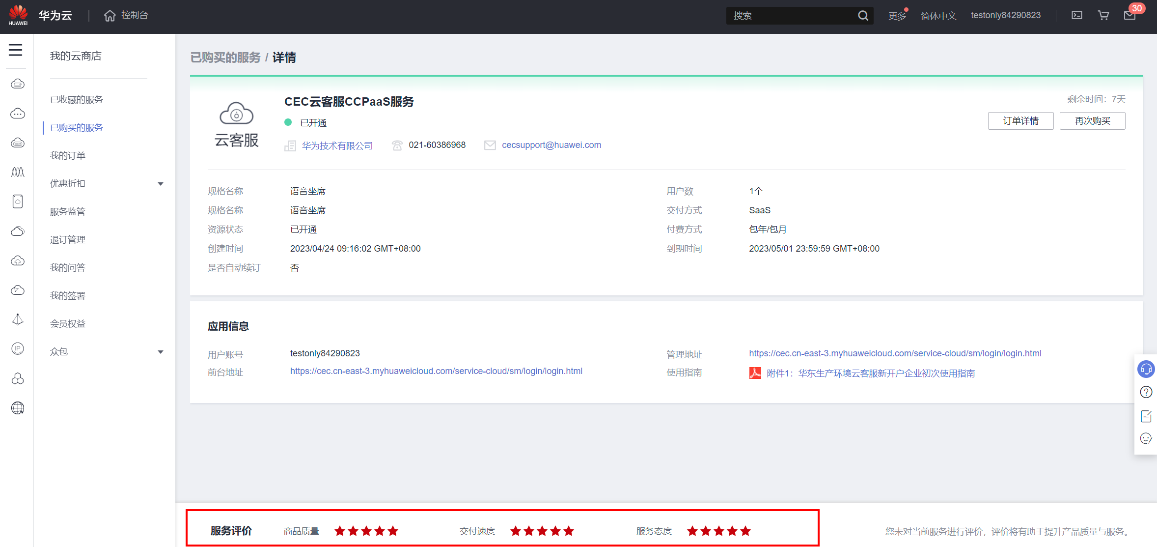1157x547 pixels.
Task: Click the cloud upload arrow sidebar icon
Action: click(18, 260)
